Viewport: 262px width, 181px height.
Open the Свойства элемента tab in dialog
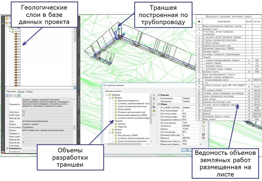tap(113, 91)
